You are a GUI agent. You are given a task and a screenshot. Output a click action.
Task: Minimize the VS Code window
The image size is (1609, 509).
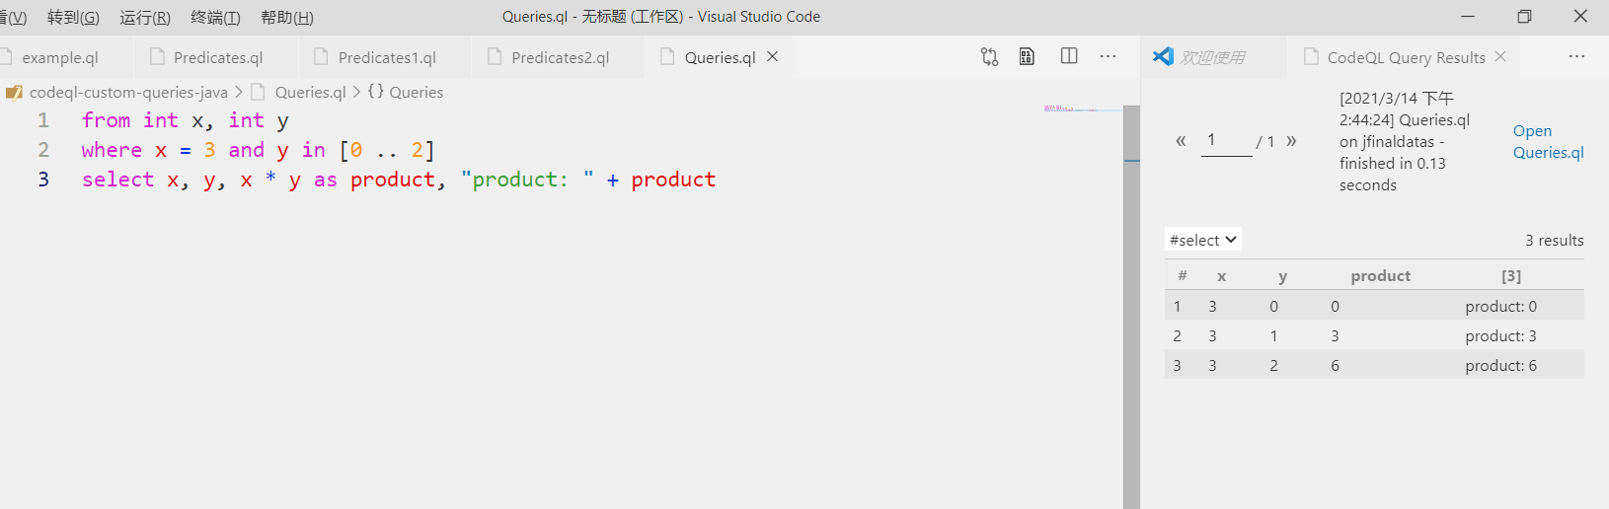pyautogui.click(x=1468, y=17)
